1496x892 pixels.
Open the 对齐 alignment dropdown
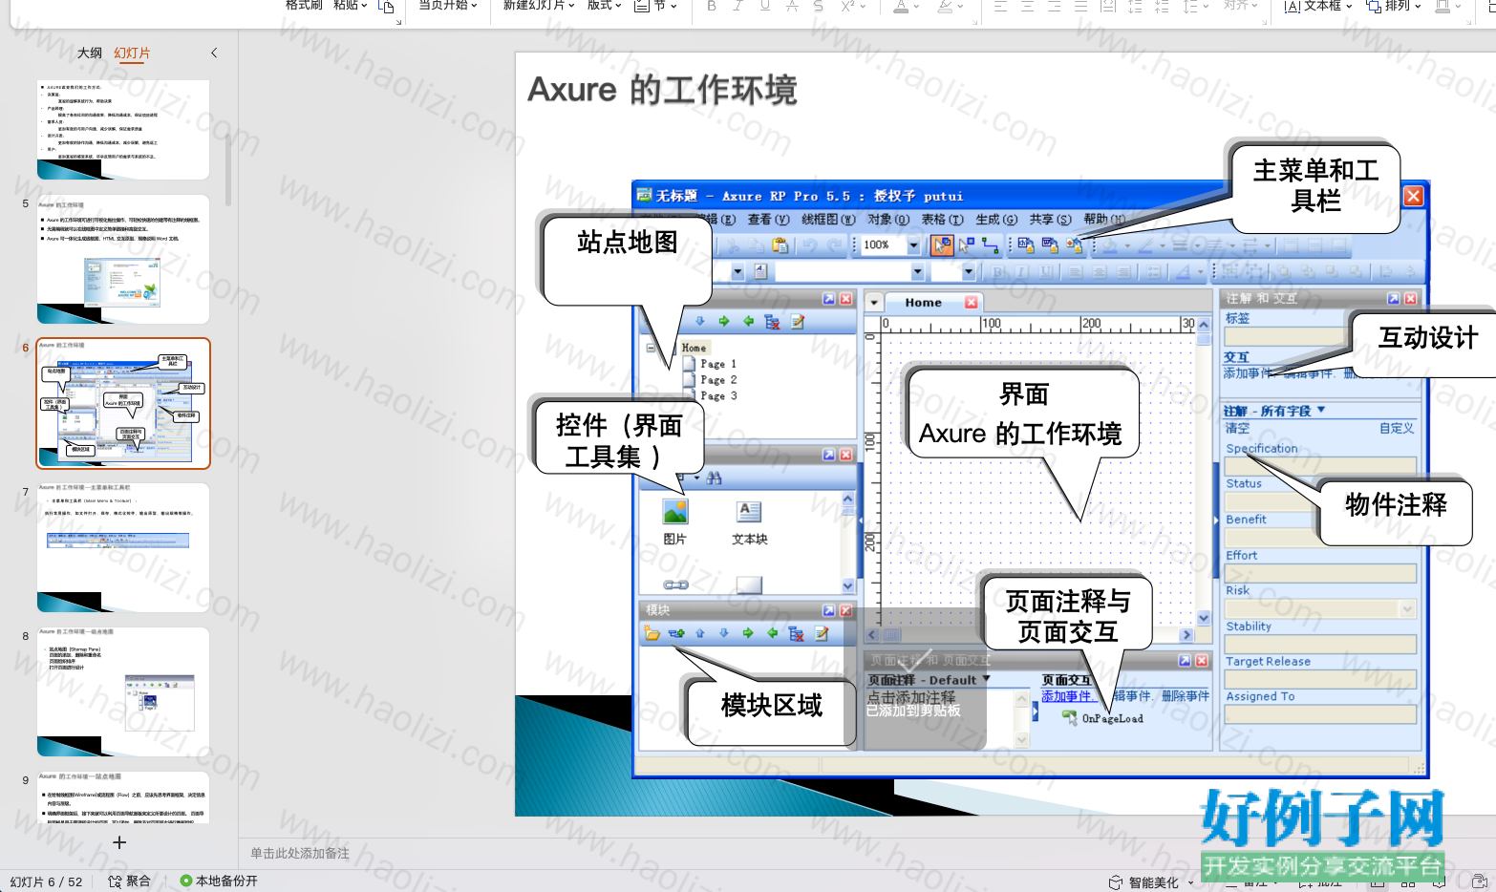coord(1242,6)
